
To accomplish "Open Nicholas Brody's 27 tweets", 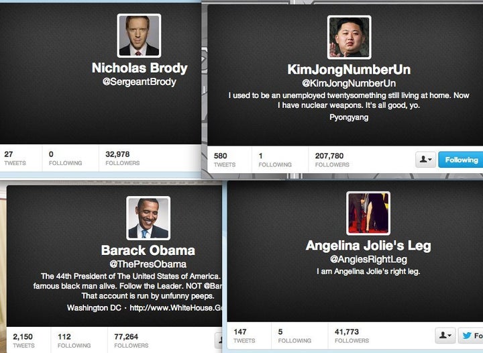I will pyautogui.click(x=15, y=158).
